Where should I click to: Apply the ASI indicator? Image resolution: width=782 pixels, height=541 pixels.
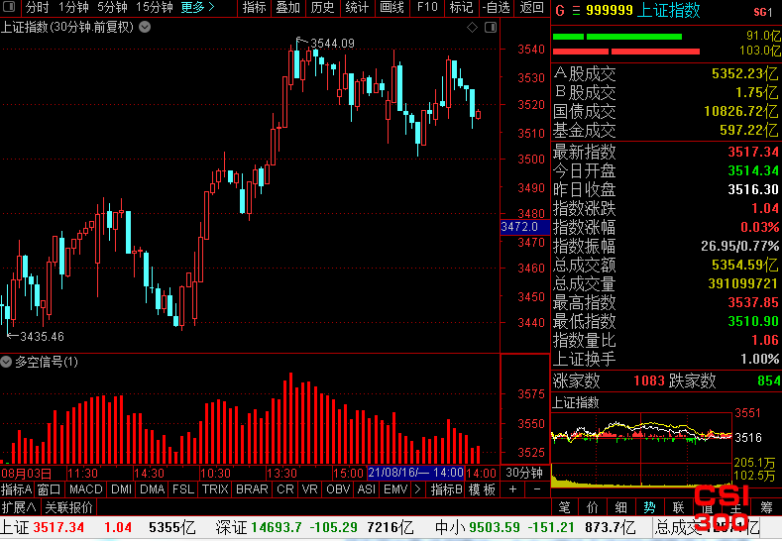(x=367, y=489)
